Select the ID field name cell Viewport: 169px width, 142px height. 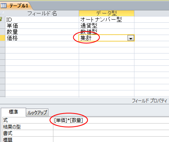point(42,20)
